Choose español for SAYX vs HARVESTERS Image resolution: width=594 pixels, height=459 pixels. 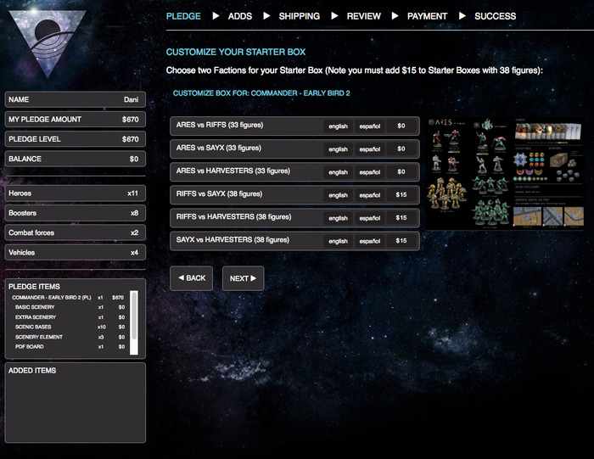[x=369, y=241]
